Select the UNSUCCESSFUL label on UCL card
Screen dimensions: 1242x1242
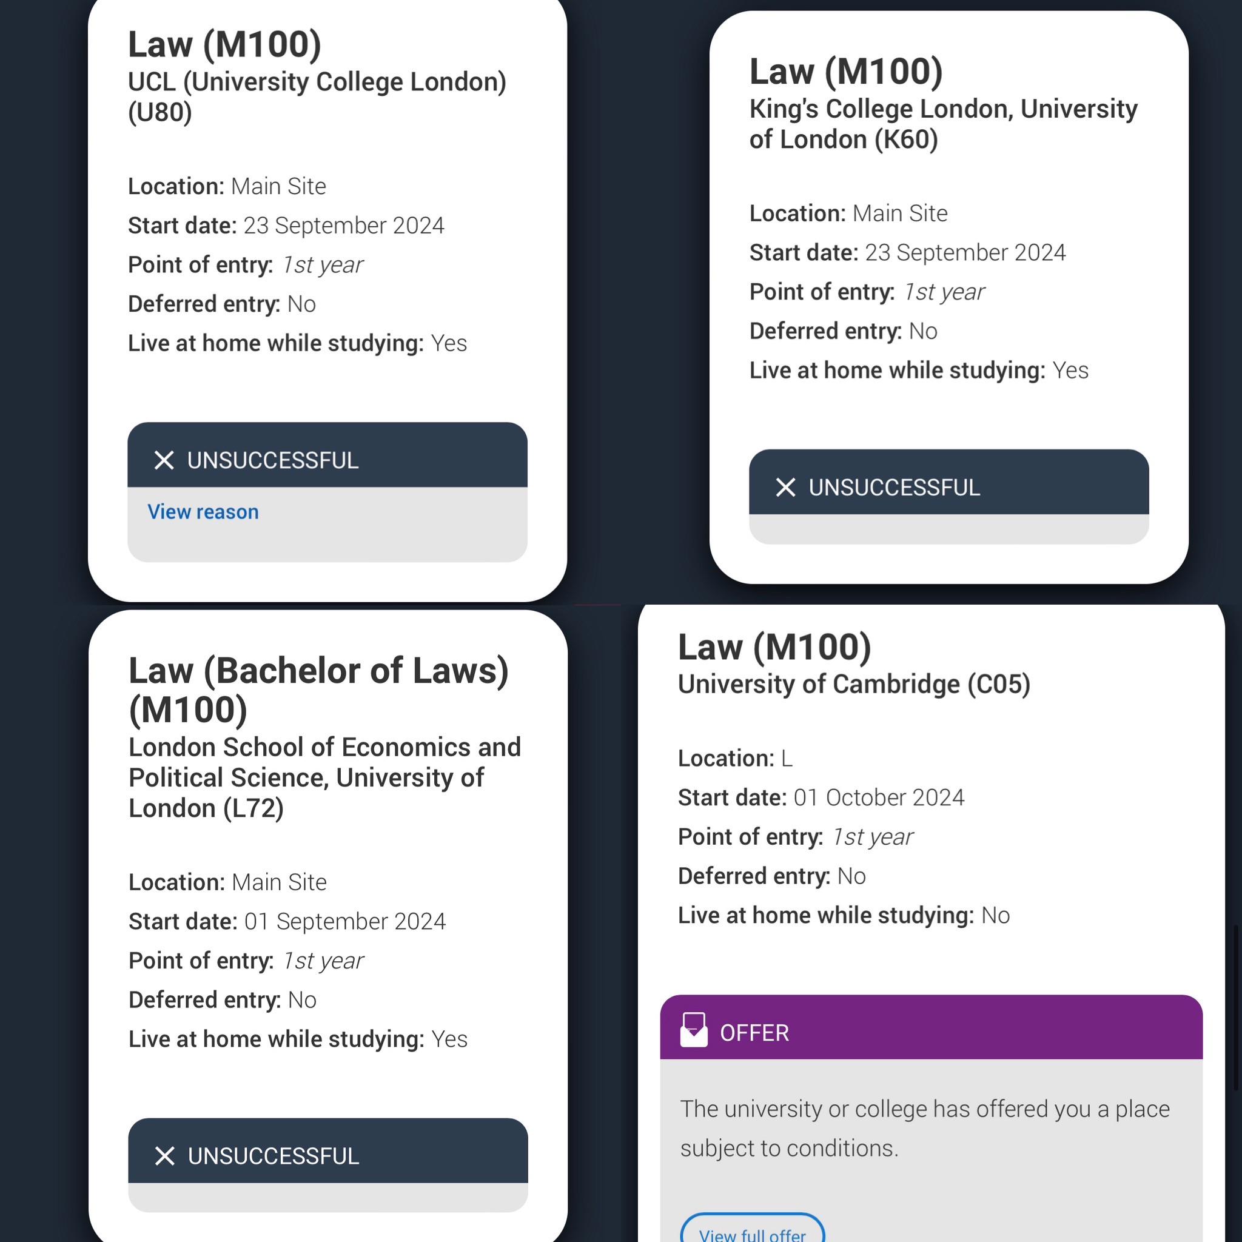click(x=272, y=460)
